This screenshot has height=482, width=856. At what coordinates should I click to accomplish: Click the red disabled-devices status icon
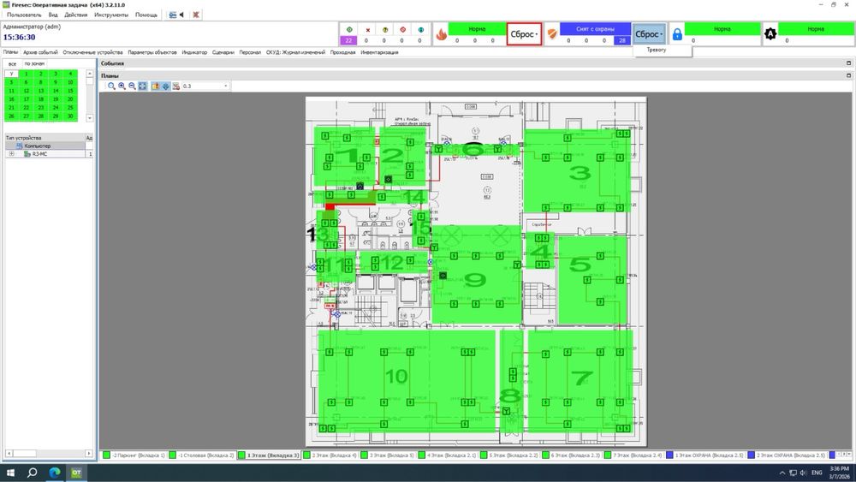402,29
